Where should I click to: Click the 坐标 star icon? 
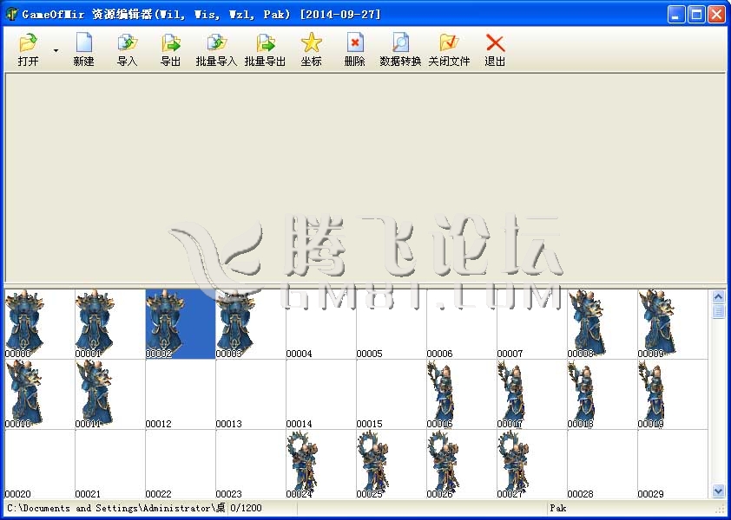(311, 49)
